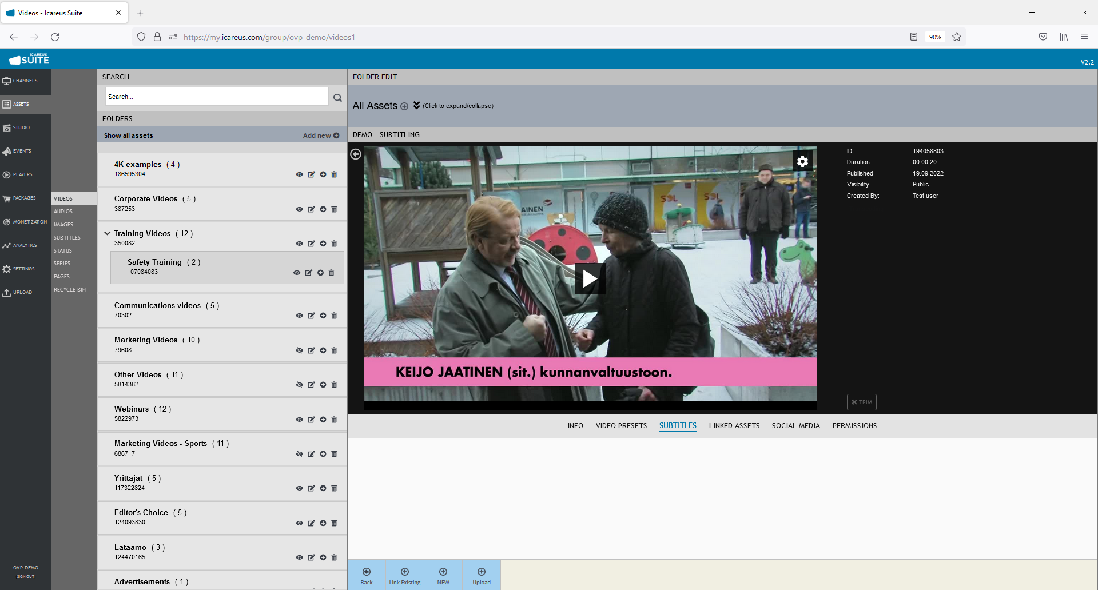Collapse the Training Videos folder

[107, 233]
